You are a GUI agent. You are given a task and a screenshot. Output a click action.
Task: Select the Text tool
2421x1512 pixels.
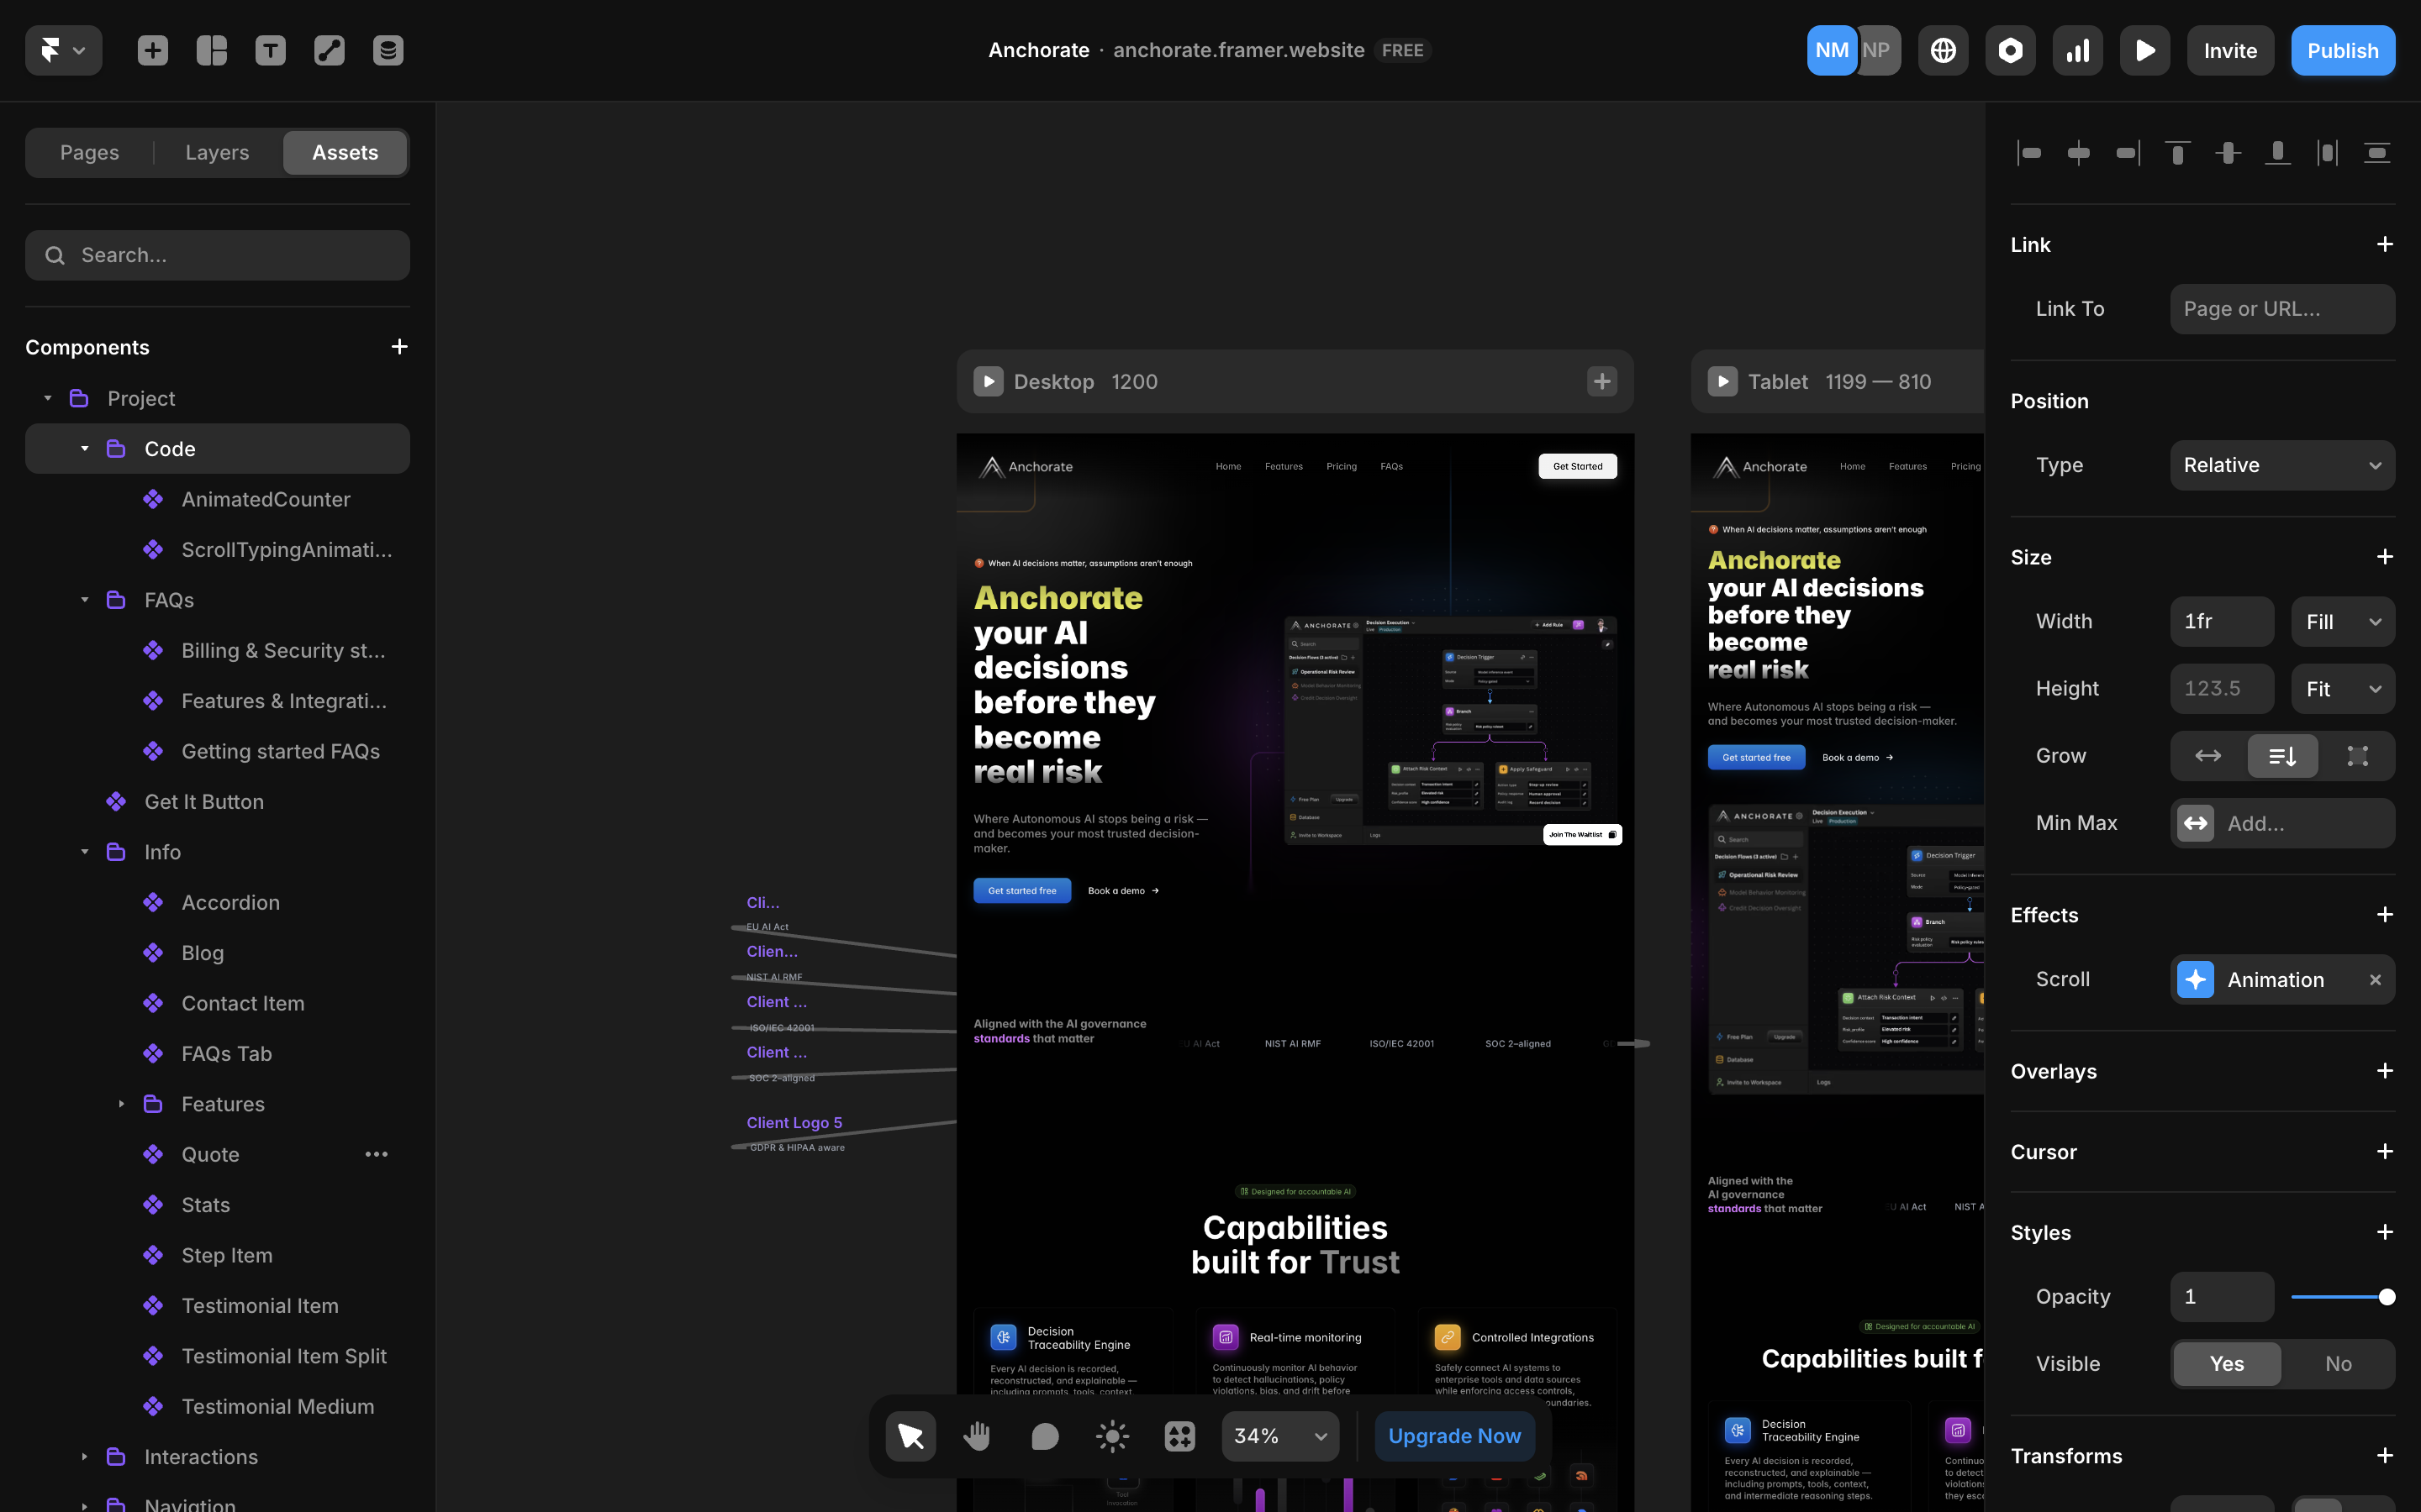(x=270, y=49)
